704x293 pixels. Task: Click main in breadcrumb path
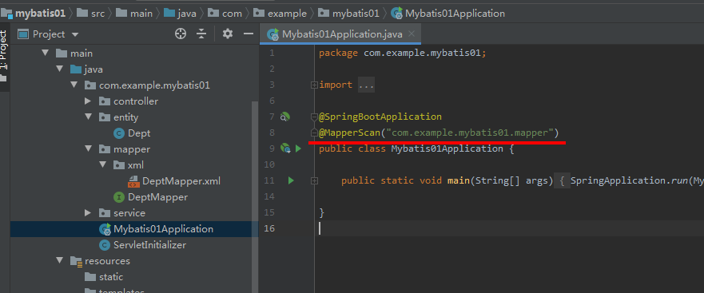141,14
